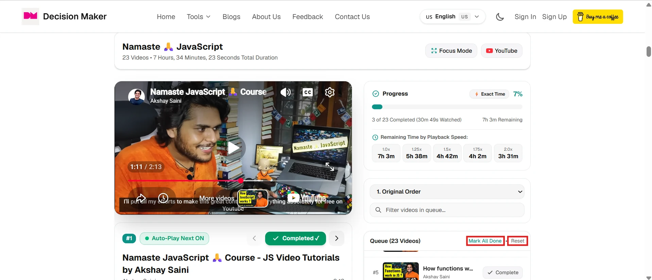Toggle the Completed status button
This screenshot has height=280, width=652.
coord(295,238)
